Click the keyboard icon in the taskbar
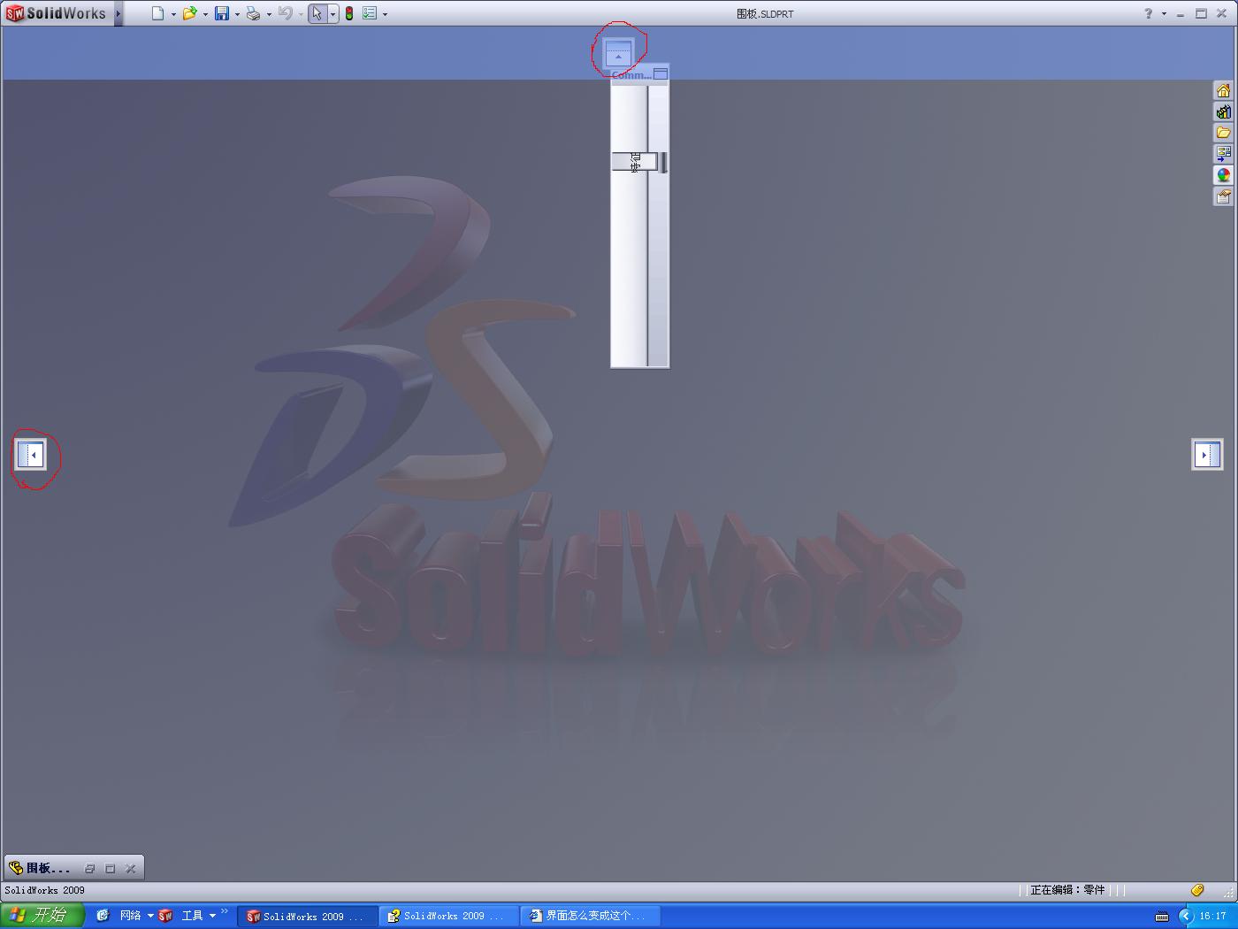Image resolution: width=1238 pixels, height=929 pixels. pyautogui.click(x=1162, y=917)
